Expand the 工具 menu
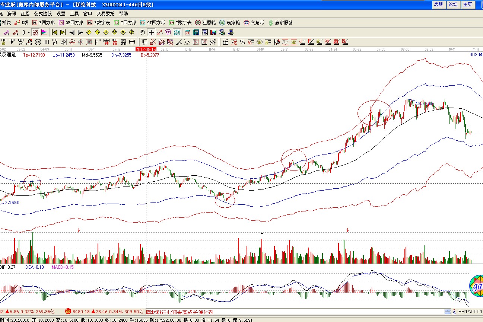The width and height of the screenshot is (483, 322). pos(74,13)
